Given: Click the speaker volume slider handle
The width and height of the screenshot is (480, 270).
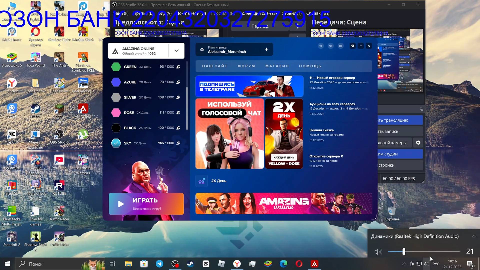Looking at the screenshot, I should pos(404,252).
